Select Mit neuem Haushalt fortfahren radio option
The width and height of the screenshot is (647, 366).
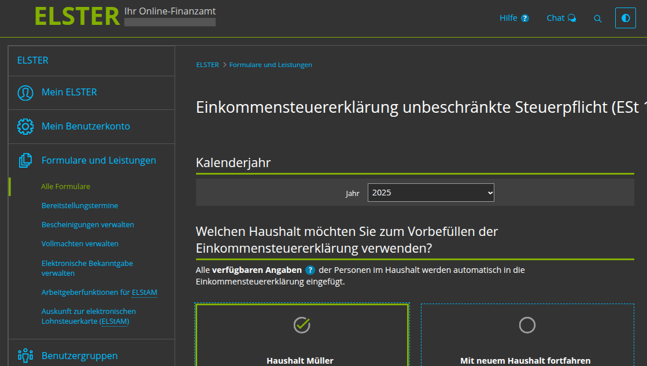[527, 325]
